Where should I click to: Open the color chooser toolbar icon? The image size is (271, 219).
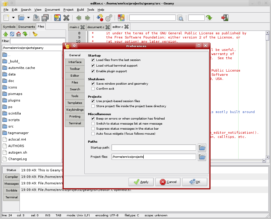click(121, 18)
